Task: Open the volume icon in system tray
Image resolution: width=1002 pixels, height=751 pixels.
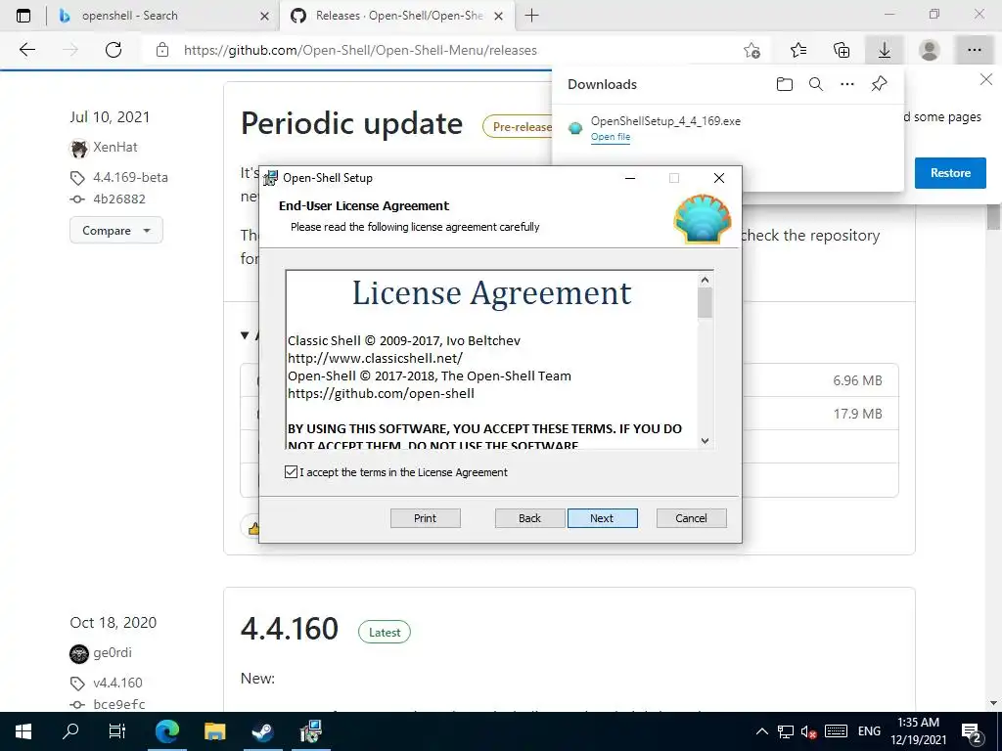Action: 808,731
